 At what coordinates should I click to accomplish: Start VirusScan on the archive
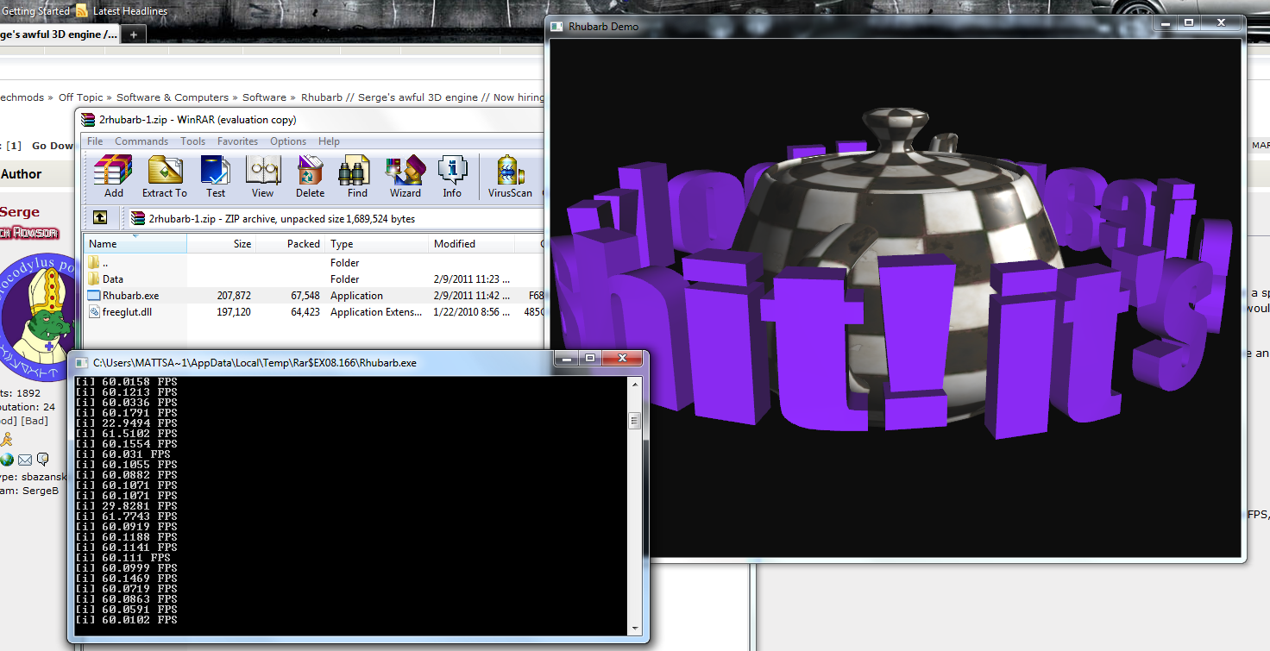click(510, 177)
